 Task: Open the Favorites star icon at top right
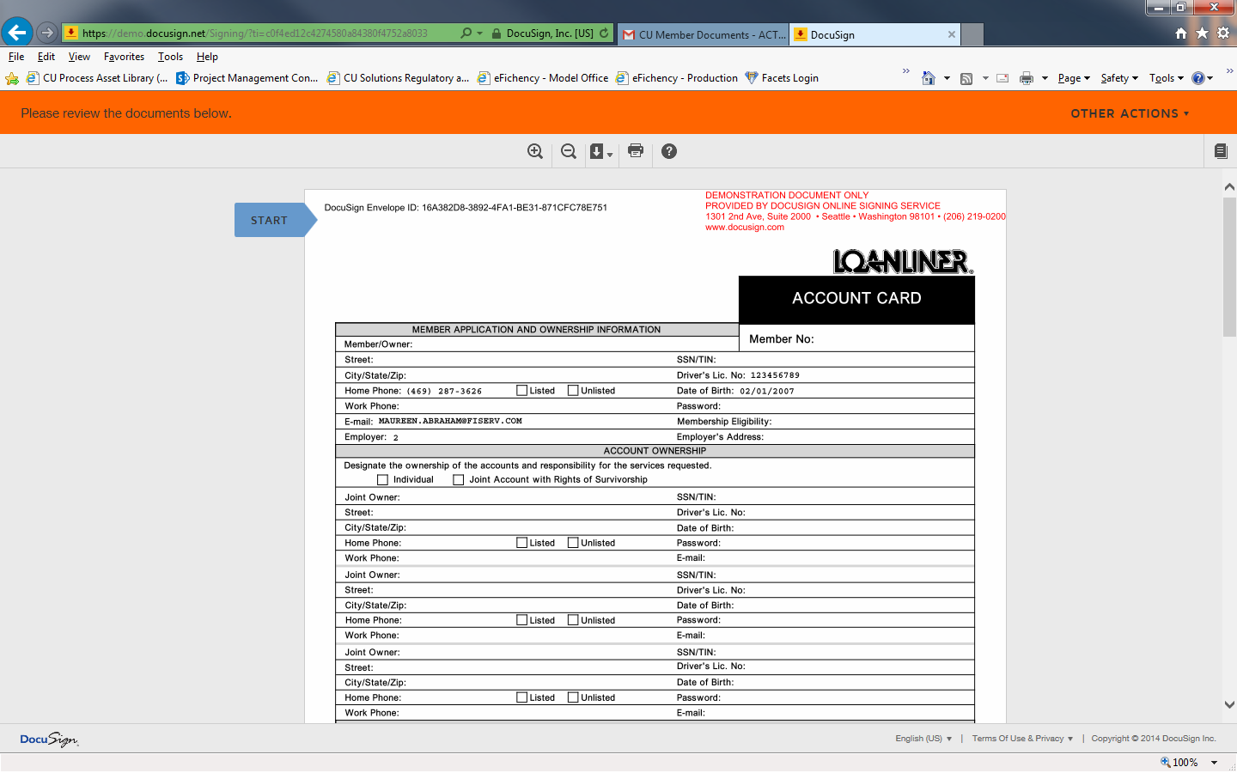tap(1202, 33)
